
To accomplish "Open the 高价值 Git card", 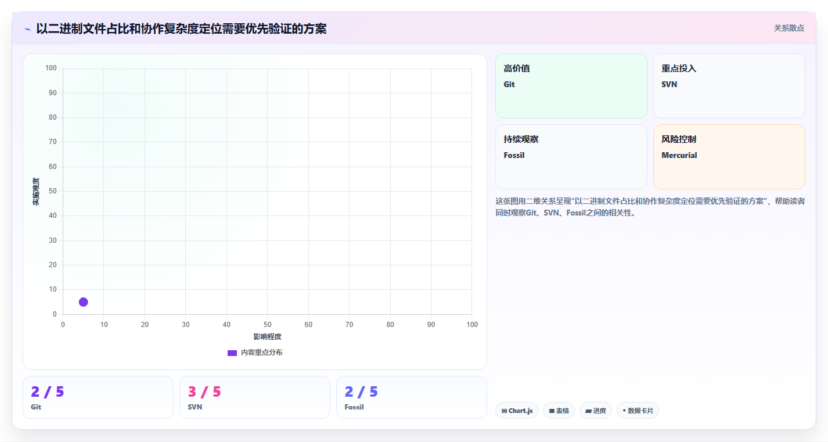I will click(x=571, y=86).
